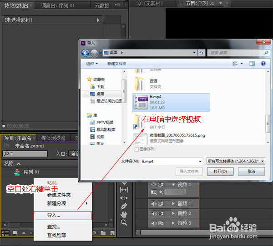The width and height of the screenshot is (273, 246).
Task: Click keyframe display icon in 视频 1 track
Action: point(161,192)
